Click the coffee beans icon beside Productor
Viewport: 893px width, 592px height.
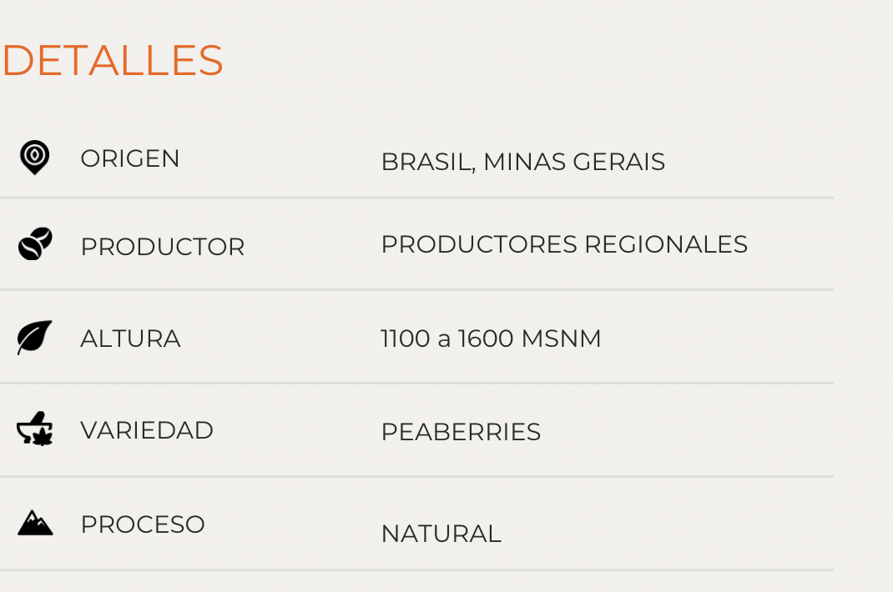35,245
